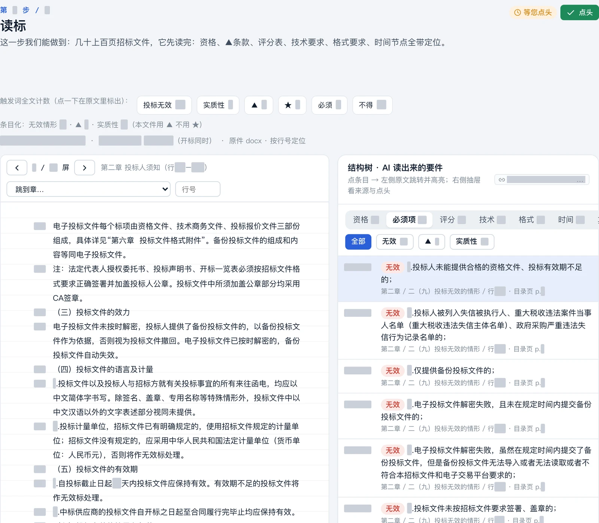Open the 跳到章 chapter dropdown
This screenshot has height=523, width=599.
tap(88, 189)
